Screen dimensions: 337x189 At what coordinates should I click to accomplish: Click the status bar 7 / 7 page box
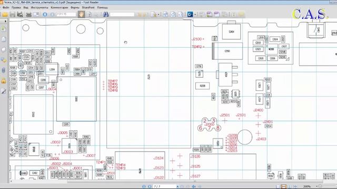click(x=164, y=186)
